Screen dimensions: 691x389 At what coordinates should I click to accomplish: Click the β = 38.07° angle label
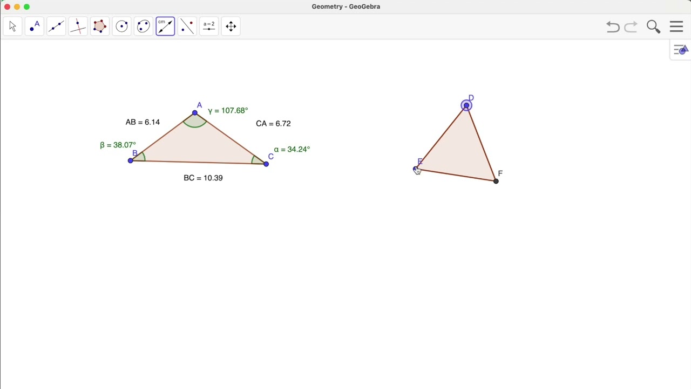point(118,145)
